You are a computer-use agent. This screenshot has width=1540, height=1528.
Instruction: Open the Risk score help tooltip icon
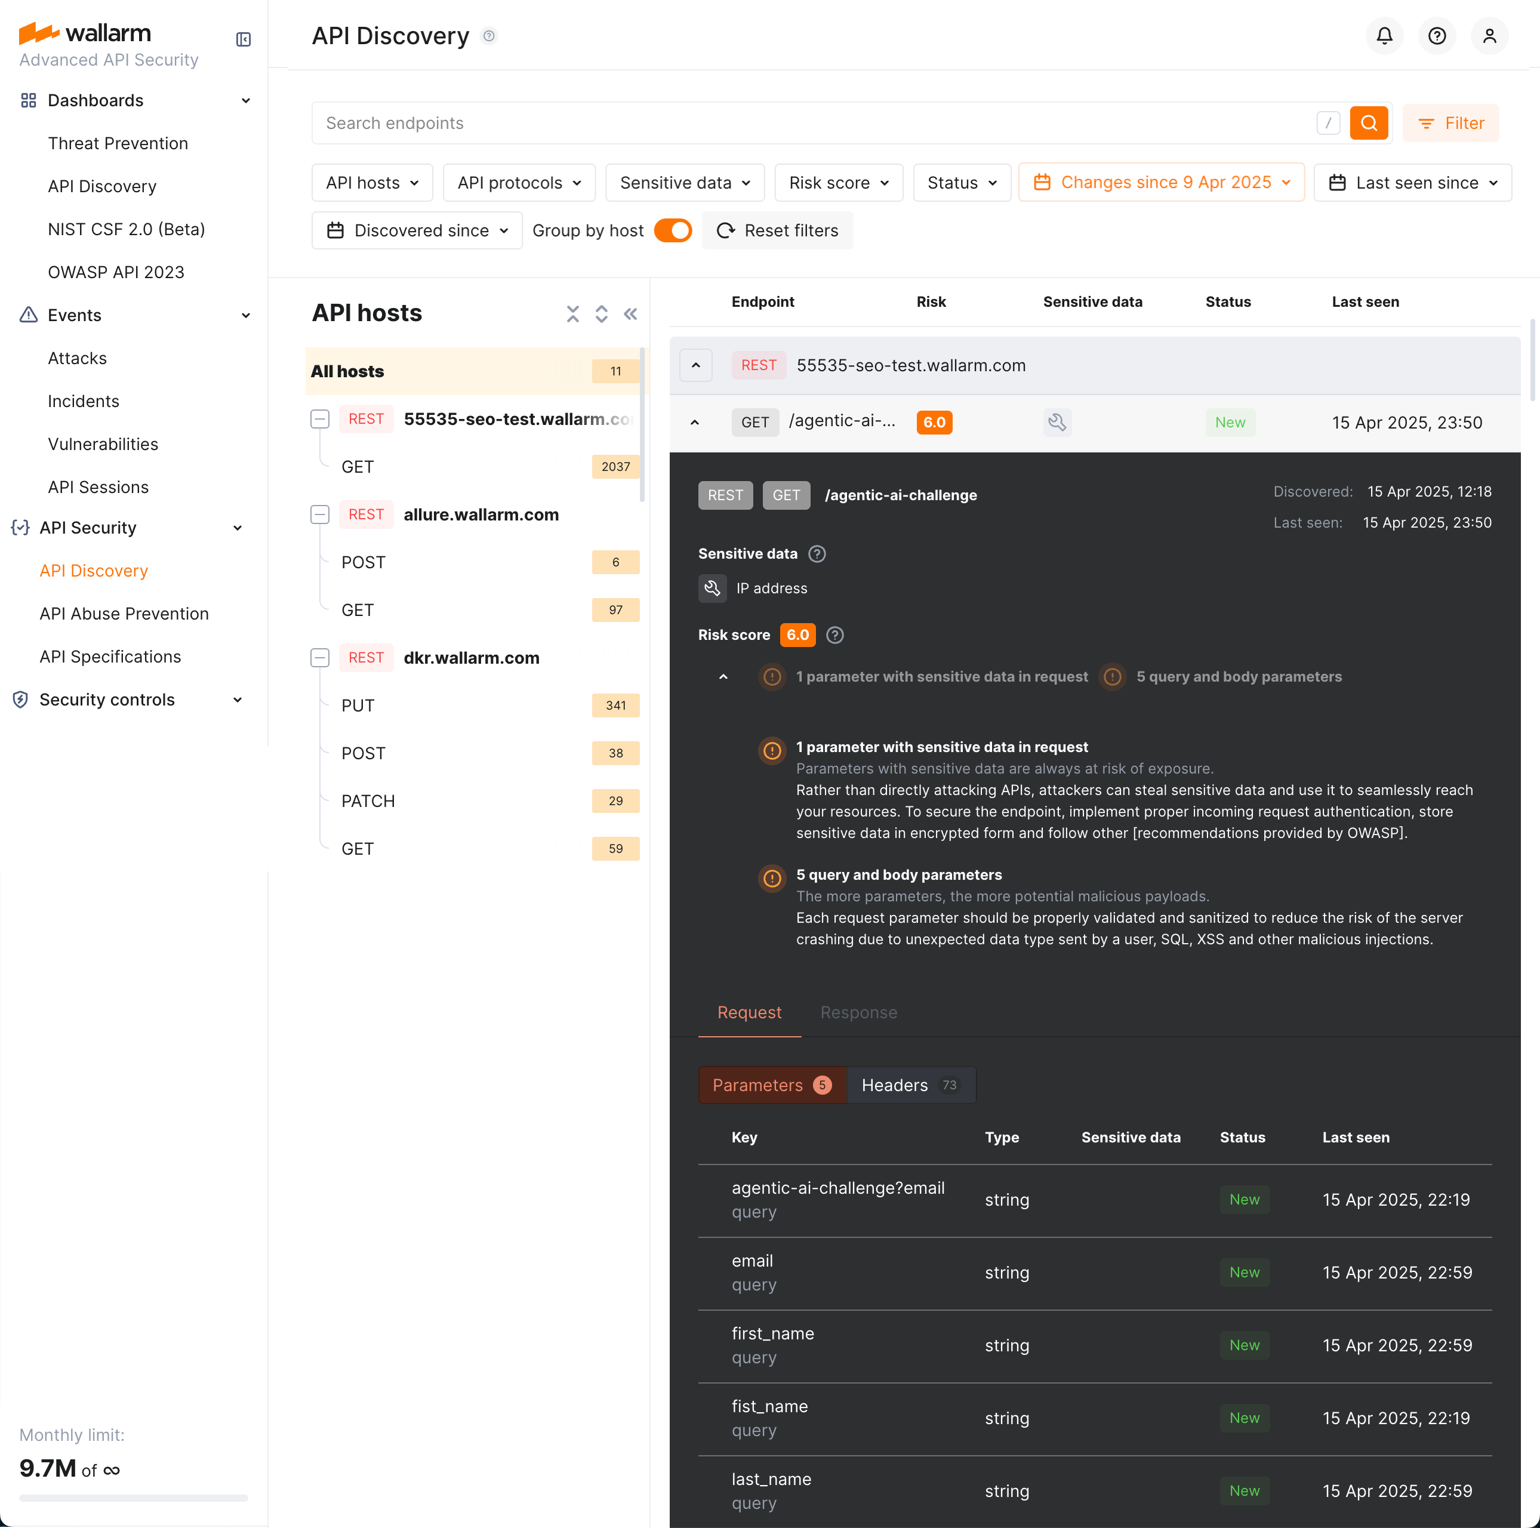[x=834, y=634]
